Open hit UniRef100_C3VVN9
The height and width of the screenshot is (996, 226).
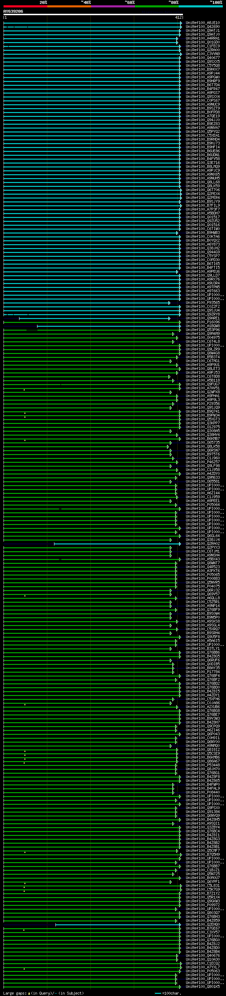[x=203, y=54]
